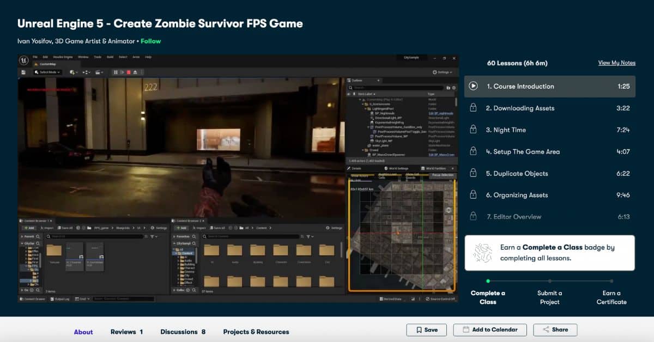The width and height of the screenshot is (654, 342).
Task: Open View My Notes
Action: [616, 63]
